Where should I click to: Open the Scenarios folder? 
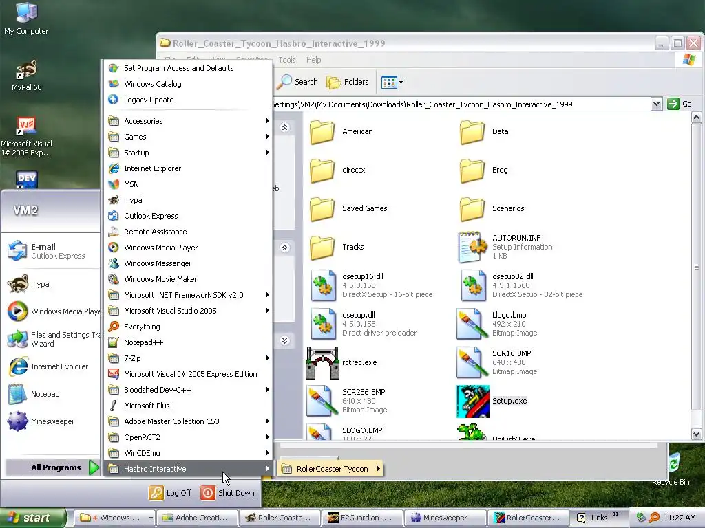(492, 208)
